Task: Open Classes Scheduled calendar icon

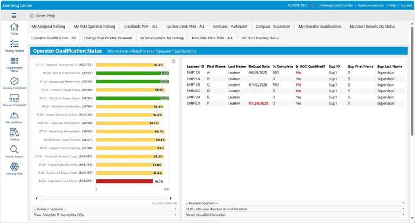Action: pyautogui.click(x=14, y=98)
